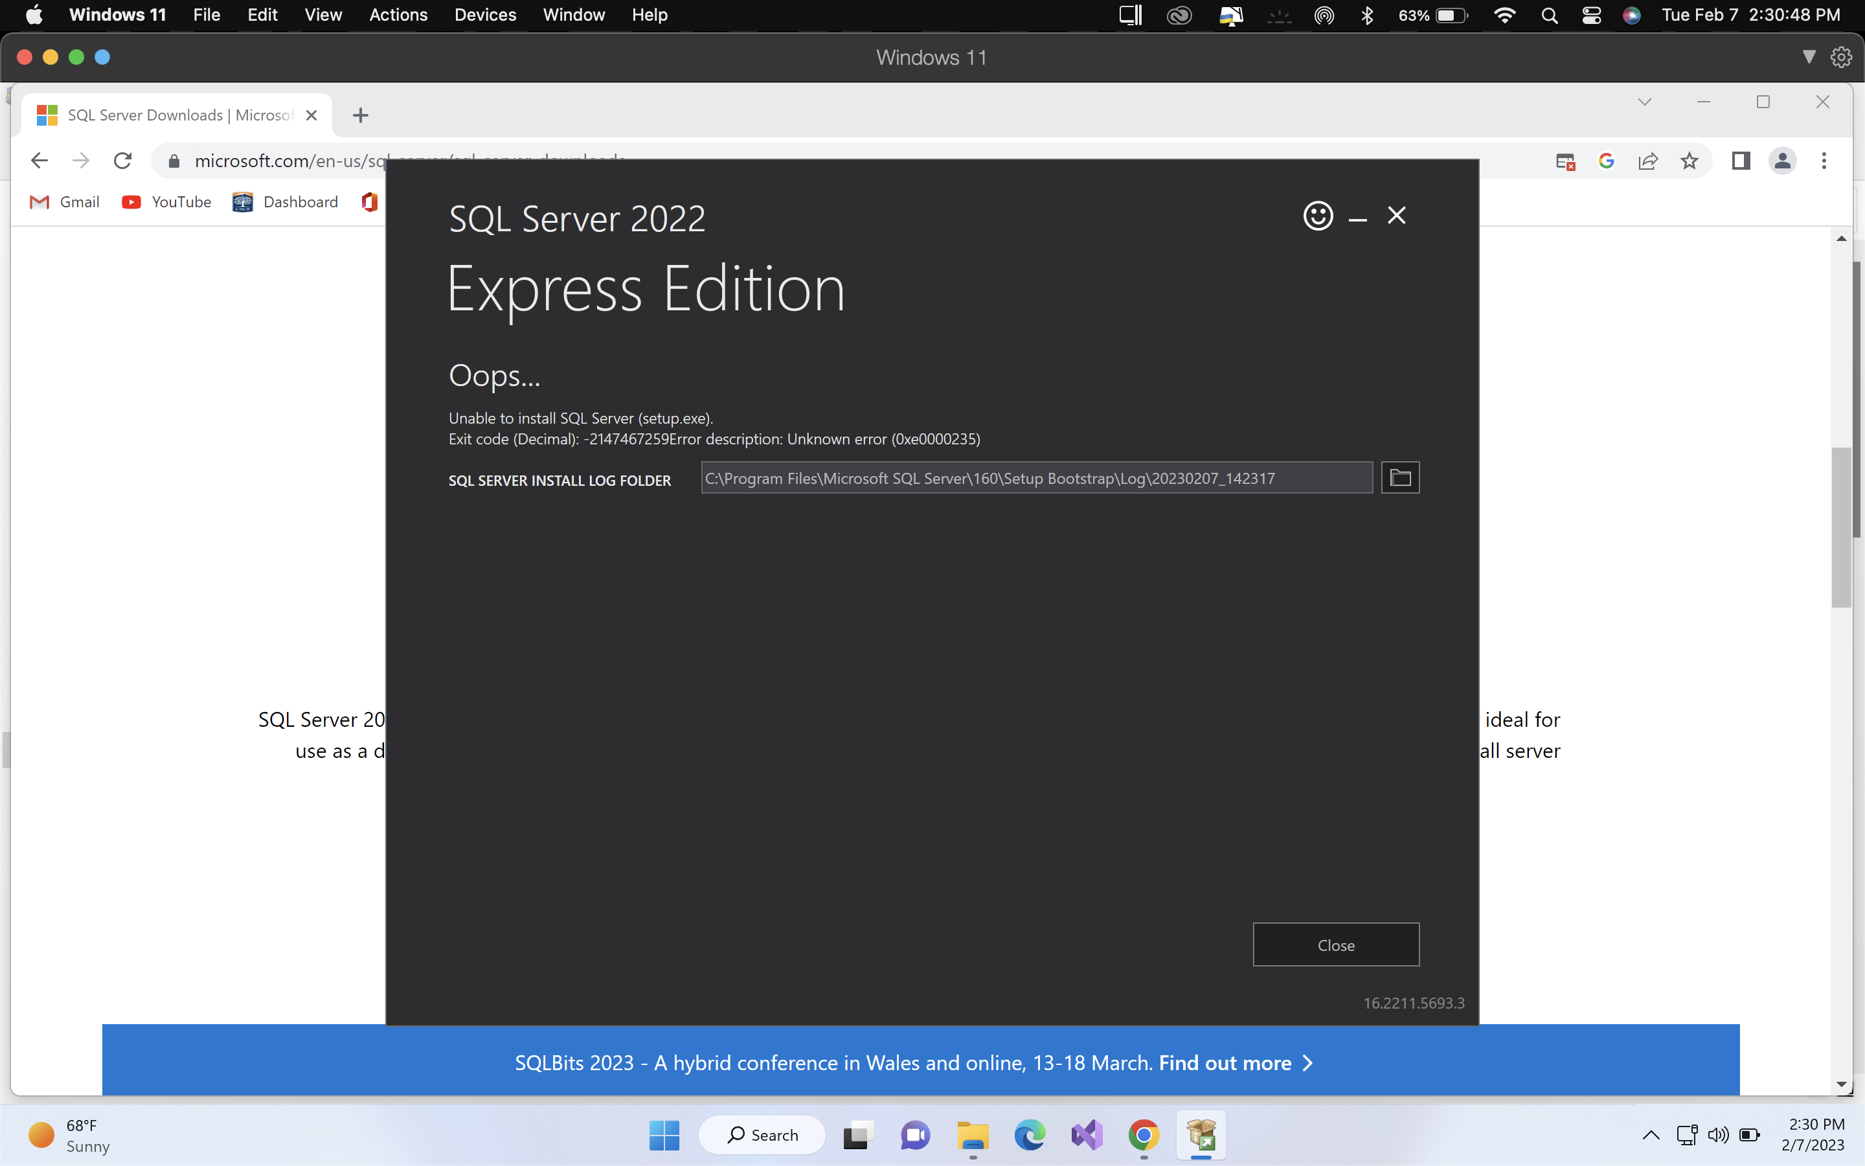This screenshot has height=1166, width=1865.
Task: Click the Chrome reload page icon
Action: point(122,161)
